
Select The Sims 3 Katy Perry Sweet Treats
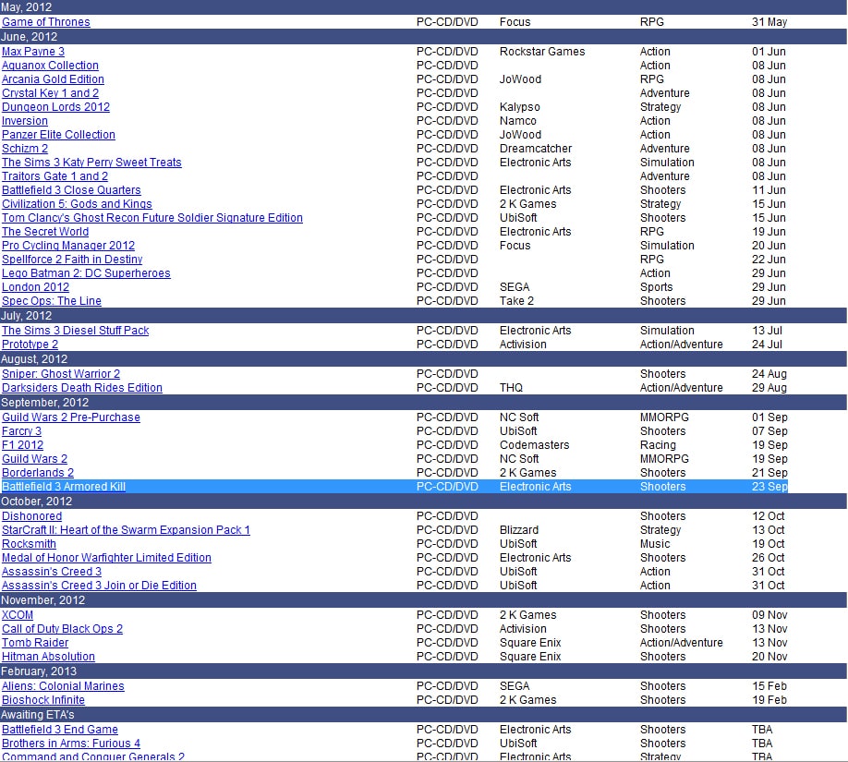[91, 163]
